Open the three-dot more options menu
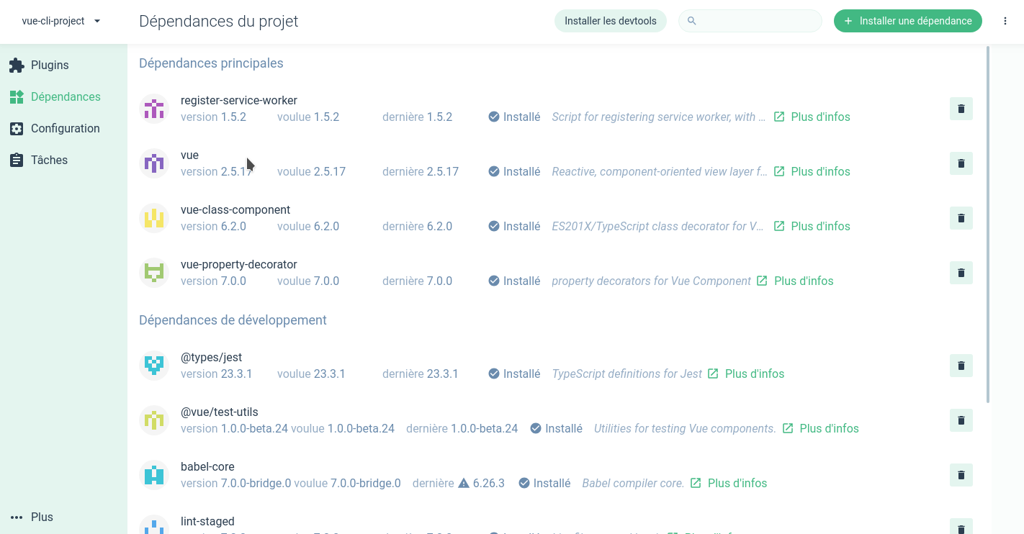The width and height of the screenshot is (1024, 534). pyautogui.click(x=1005, y=21)
